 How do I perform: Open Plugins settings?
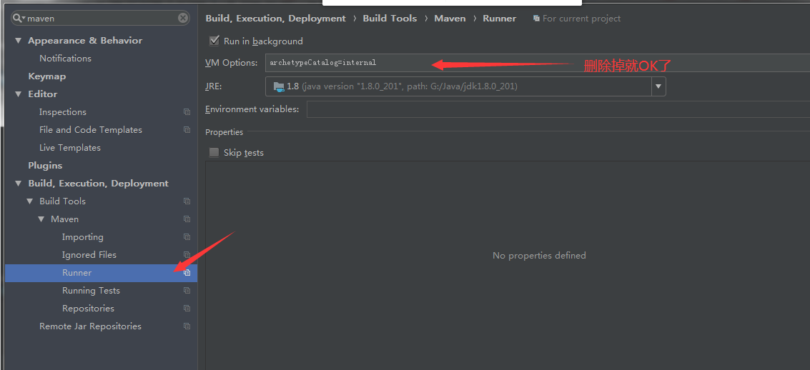click(x=45, y=166)
